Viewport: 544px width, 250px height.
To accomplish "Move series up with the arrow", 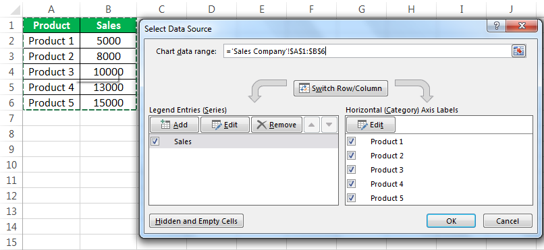I will point(312,125).
